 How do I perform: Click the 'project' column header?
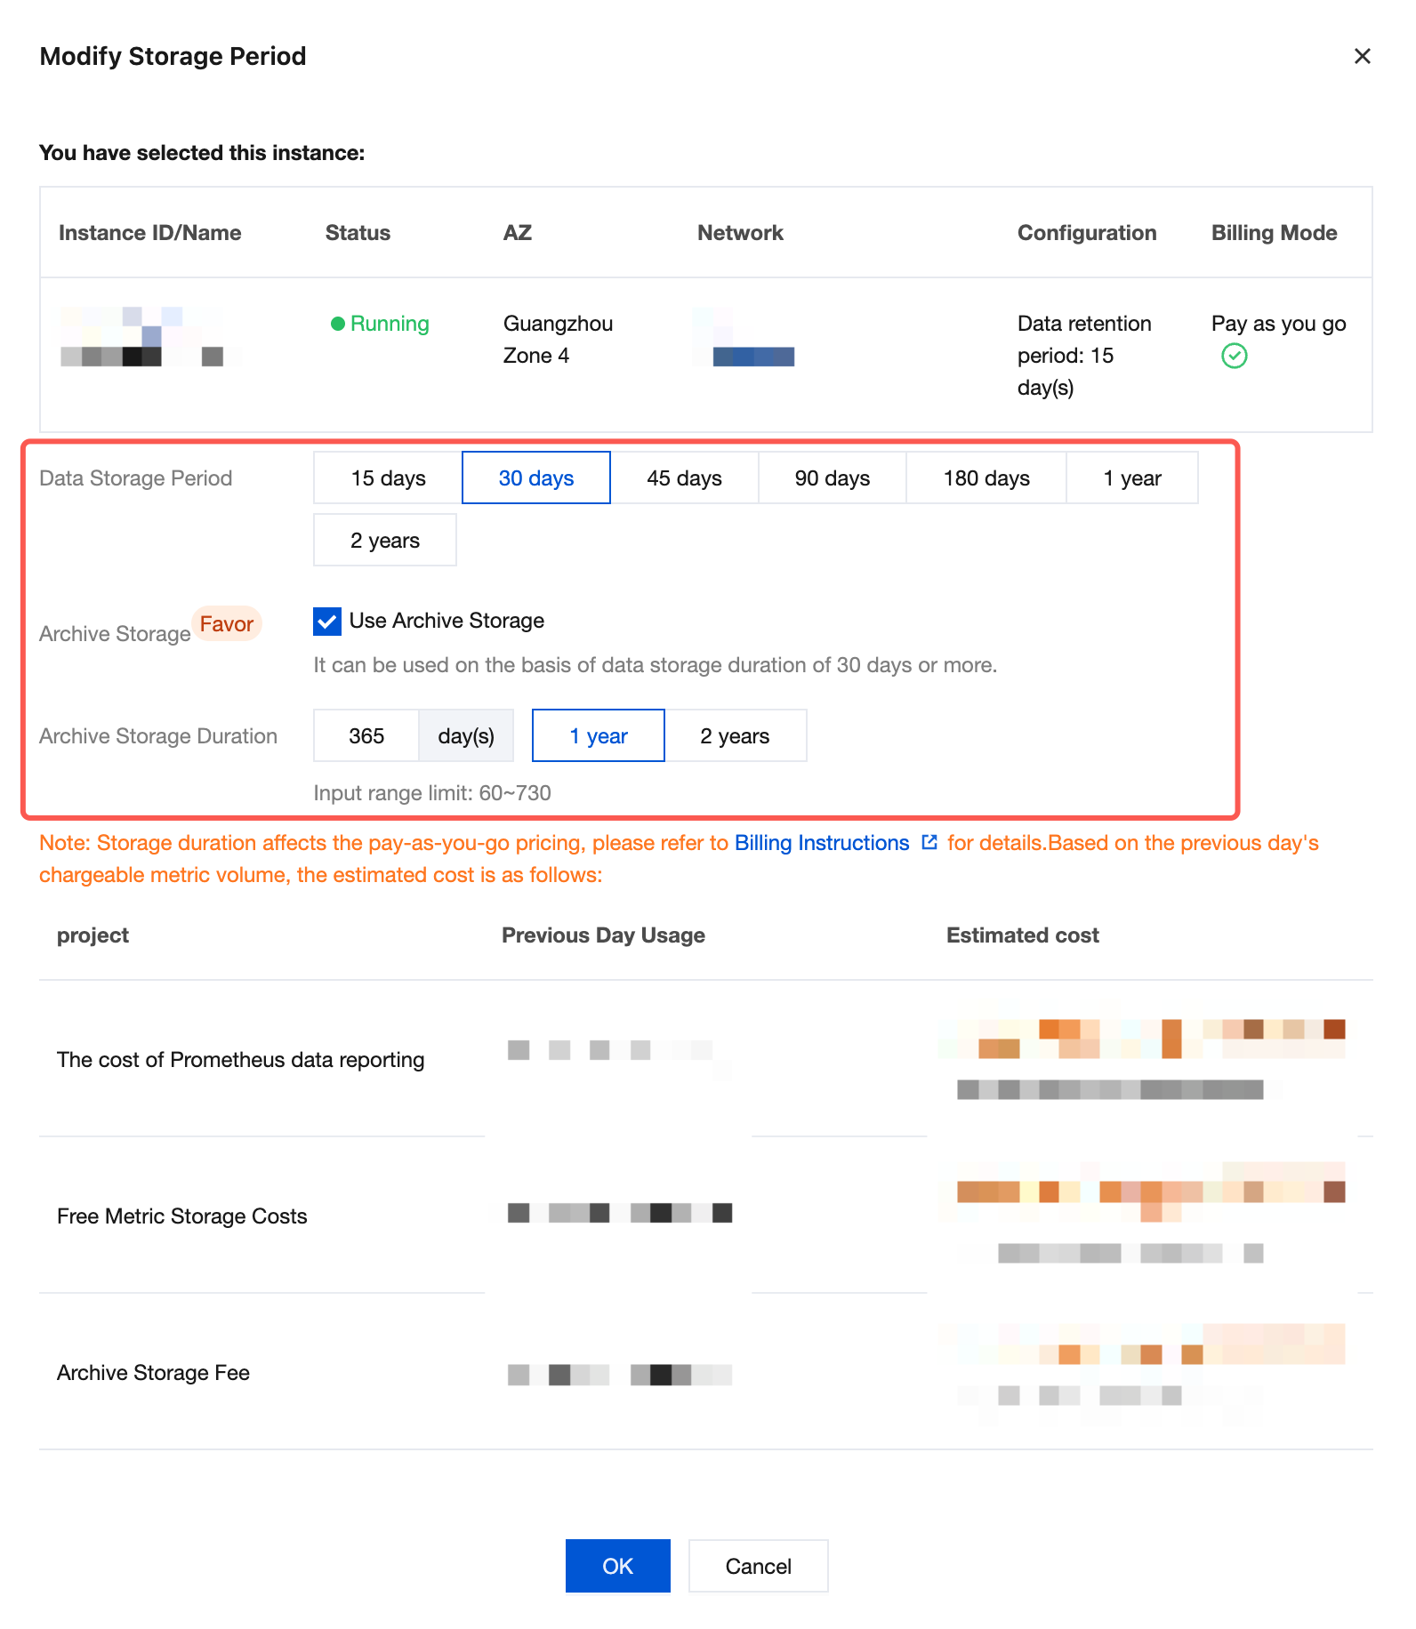pyautogui.click(x=93, y=935)
